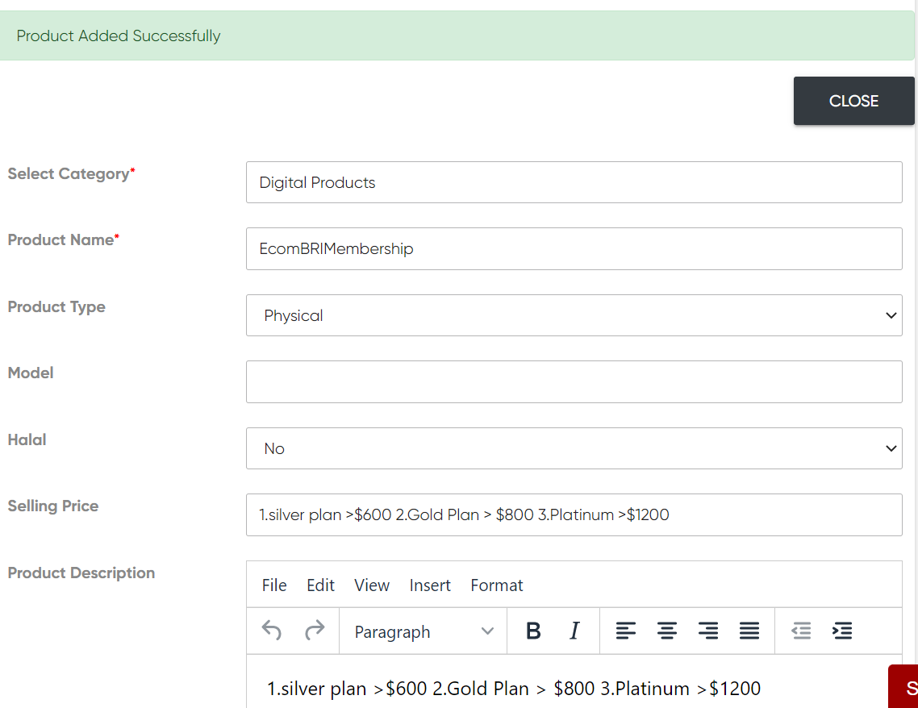
Task: Open the File menu in editor
Action: tap(274, 585)
